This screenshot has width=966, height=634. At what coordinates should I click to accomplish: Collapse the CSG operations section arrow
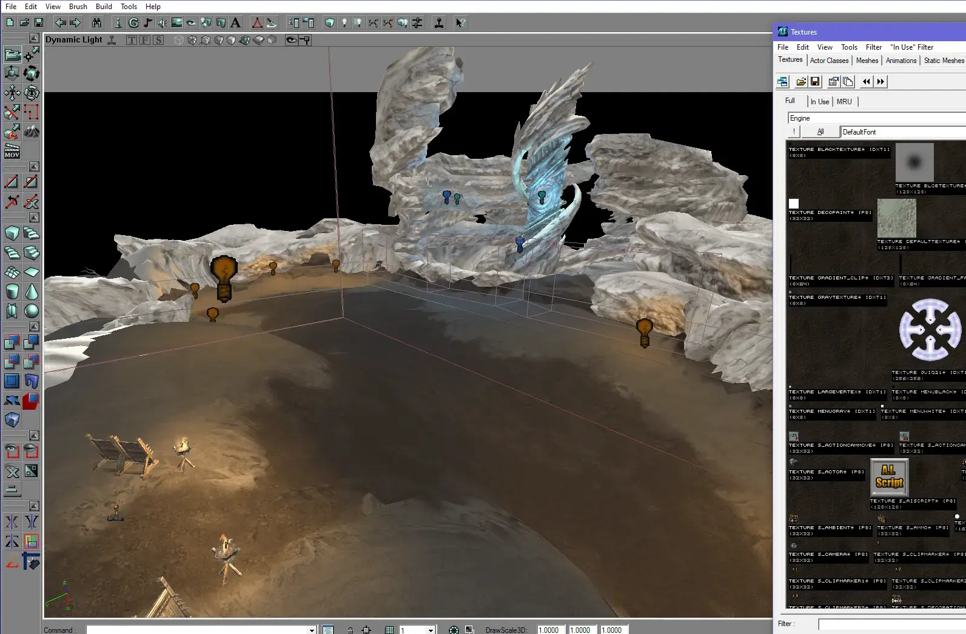click(x=35, y=327)
